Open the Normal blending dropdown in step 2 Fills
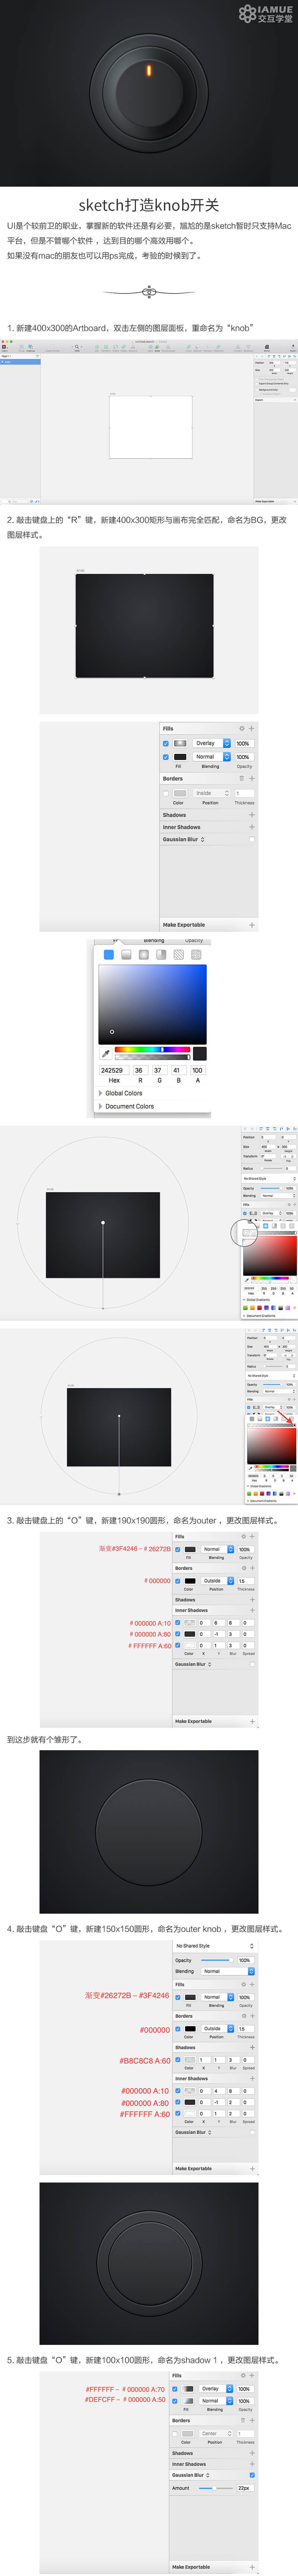The image size is (298, 2576). click(212, 757)
